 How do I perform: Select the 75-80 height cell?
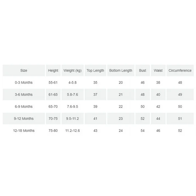53,131
